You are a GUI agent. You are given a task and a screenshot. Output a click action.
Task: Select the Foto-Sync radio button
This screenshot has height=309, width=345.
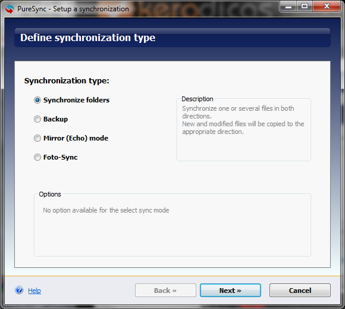pyautogui.click(x=56, y=157)
